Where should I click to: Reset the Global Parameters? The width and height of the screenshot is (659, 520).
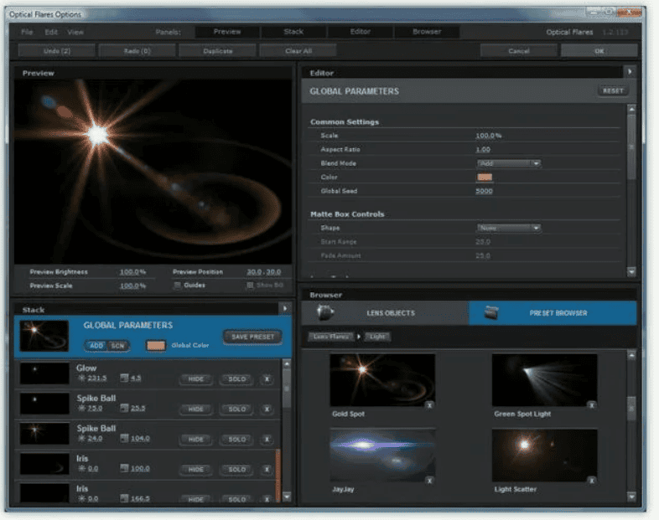(x=613, y=90)
